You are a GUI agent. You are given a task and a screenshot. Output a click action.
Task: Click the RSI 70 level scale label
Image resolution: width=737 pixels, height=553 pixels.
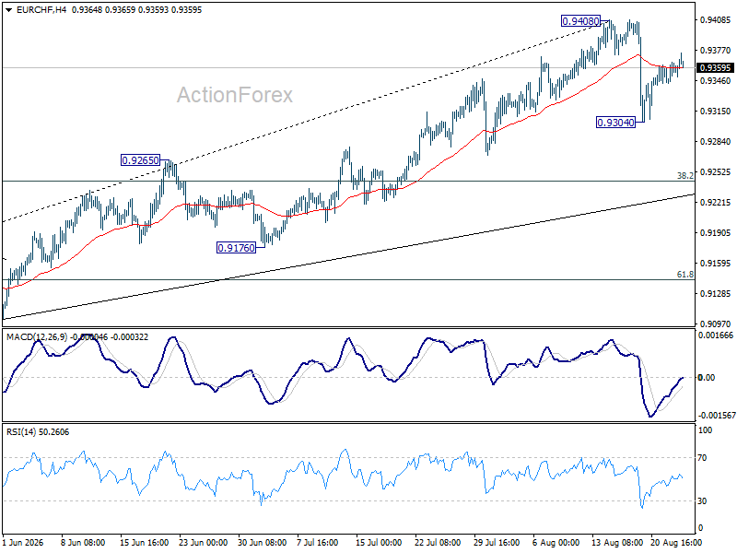click(x=702, y=458)
